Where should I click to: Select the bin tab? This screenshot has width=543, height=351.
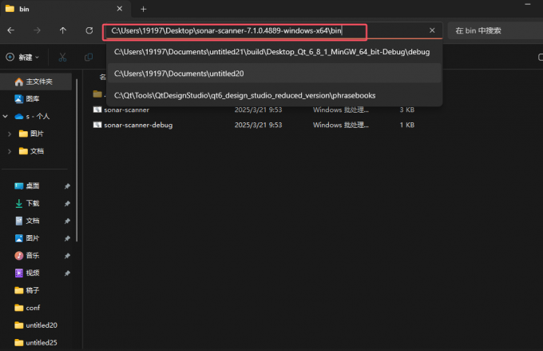tap(65, 9)
